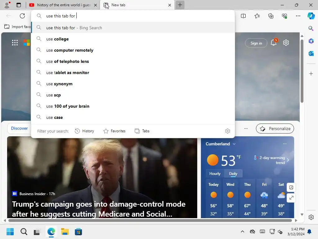Select 'use college' suggestion
The width and height of the screenshot is (318, 239).
point(133,39)
